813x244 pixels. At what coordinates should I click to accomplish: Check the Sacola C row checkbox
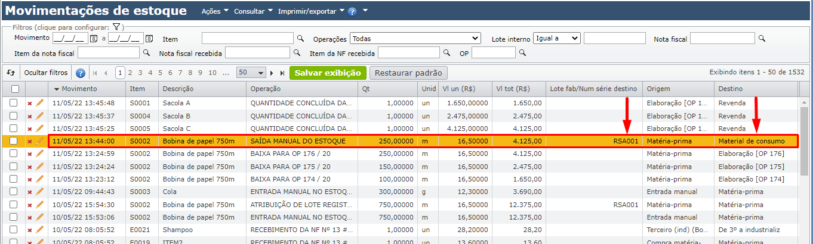click(x=14, y=129)
